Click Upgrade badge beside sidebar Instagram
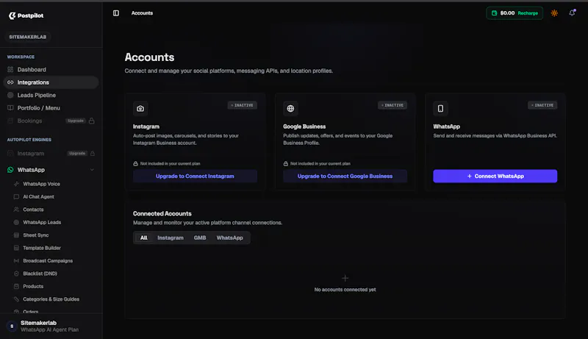This screenshot has height=339, width=588. coord(77,154)
